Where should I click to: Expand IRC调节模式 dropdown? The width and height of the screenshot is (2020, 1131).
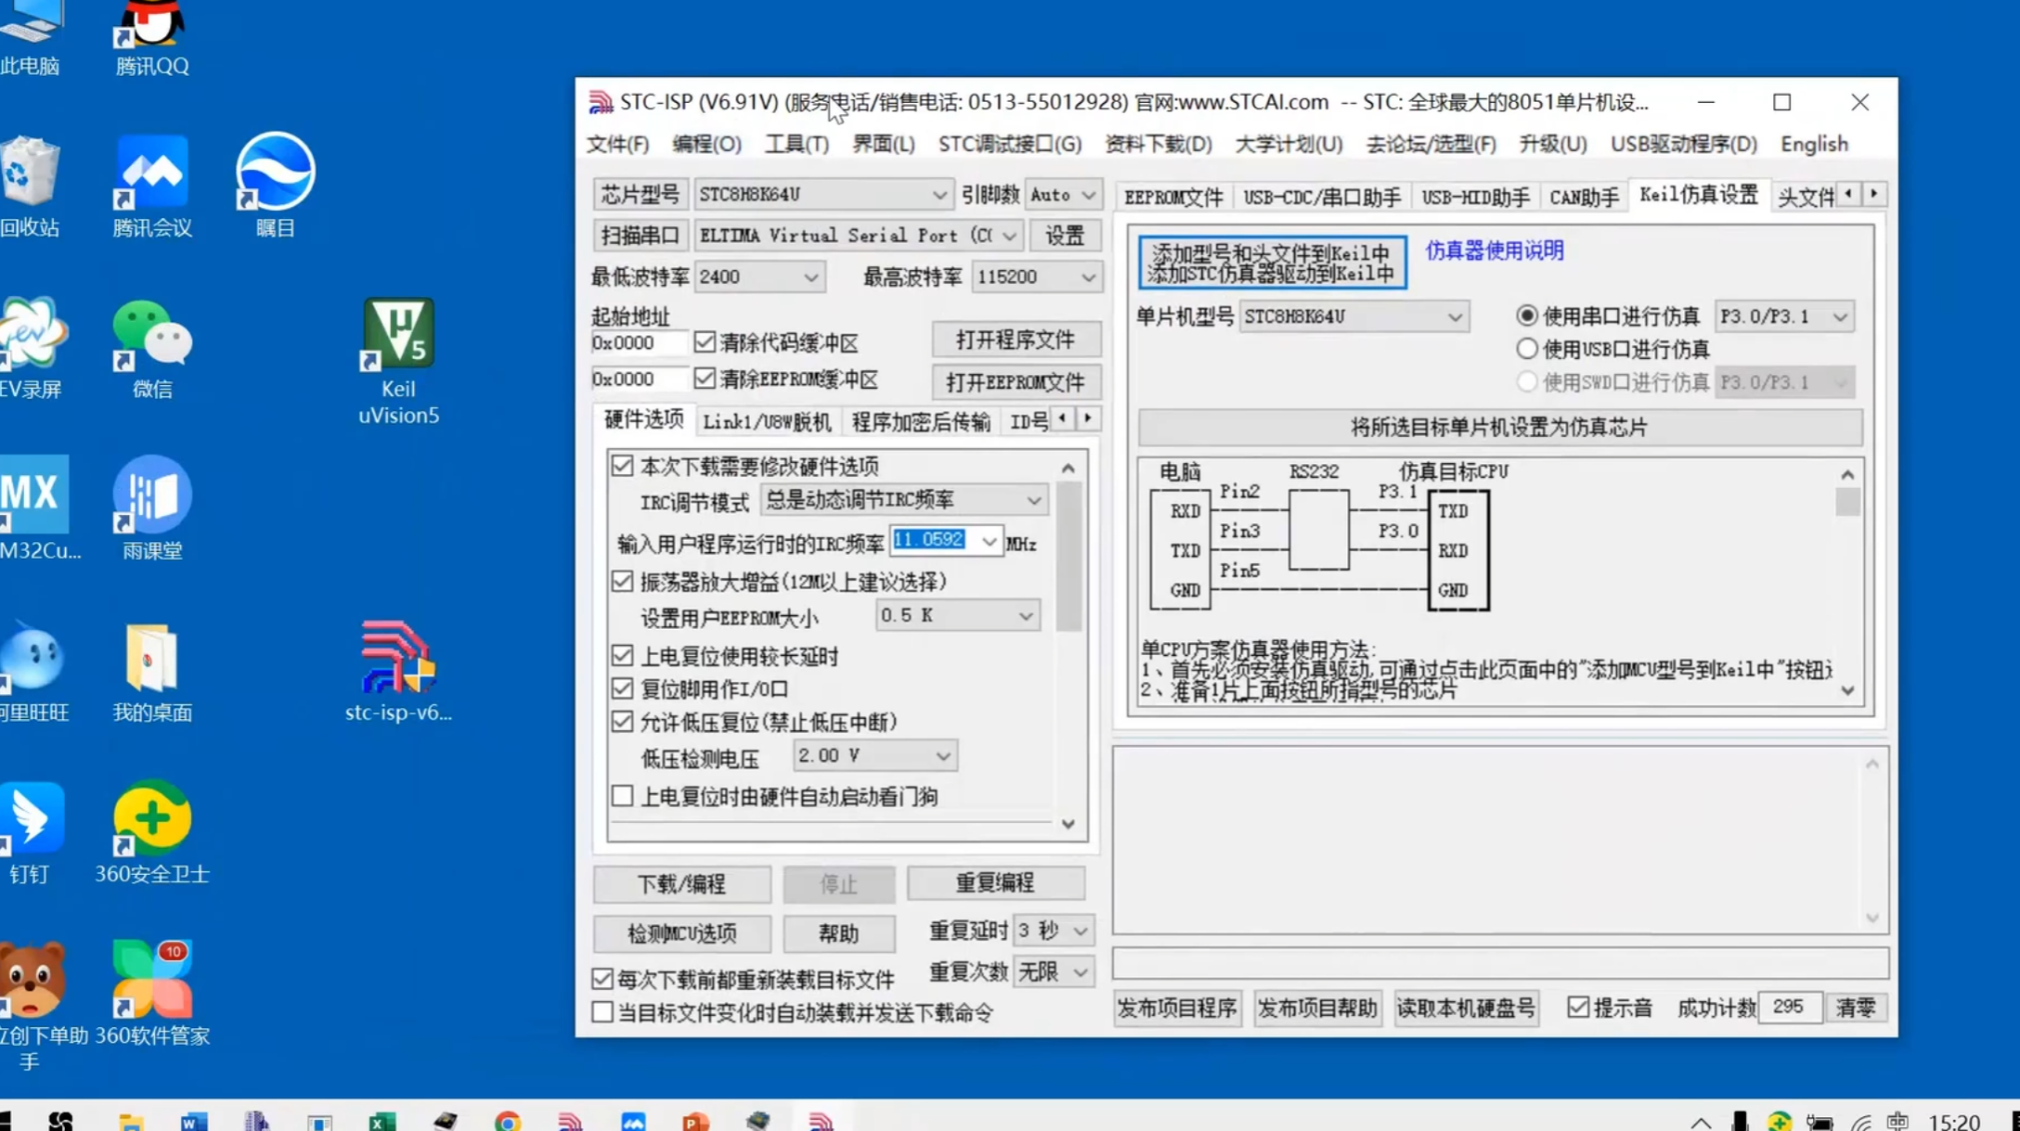(903, 500)
